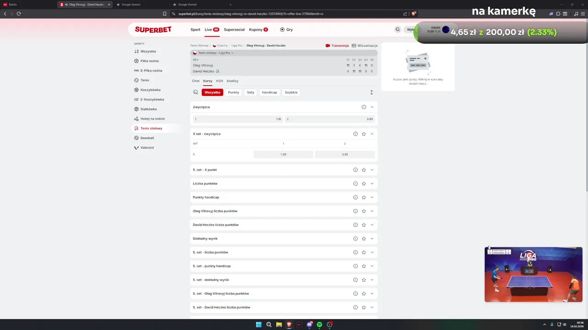This screenshot has width=588, height=330.
Task: Click the Baseball icon in sidebar
Action: click(136, 138)
